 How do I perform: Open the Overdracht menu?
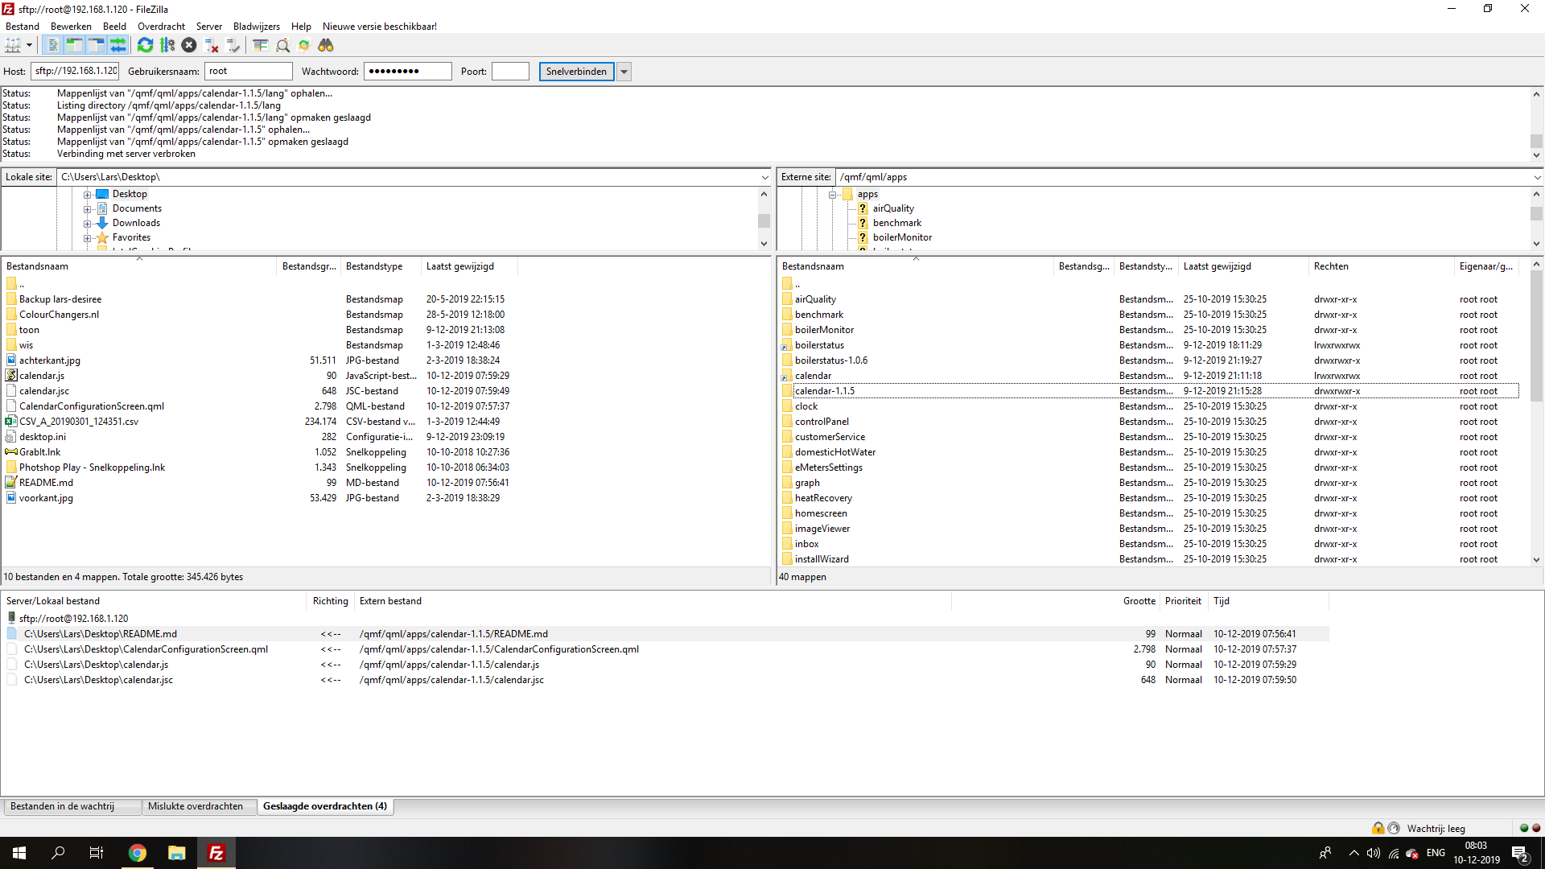point(161,27)
